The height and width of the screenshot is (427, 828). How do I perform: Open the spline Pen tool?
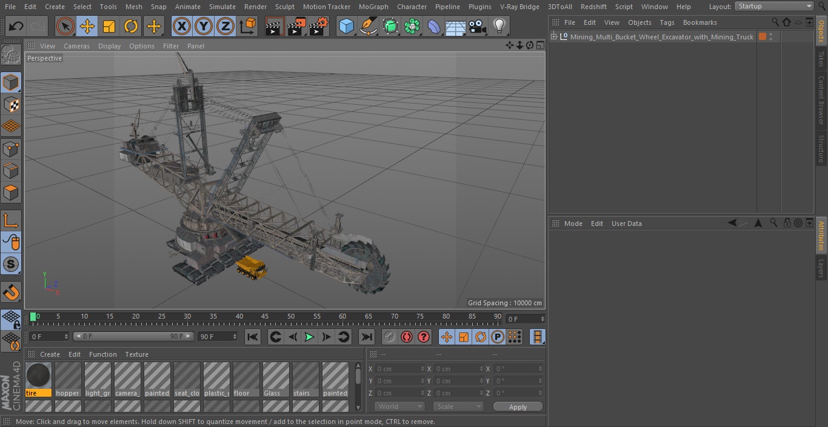pyautogui.click(x=368, y=27)
